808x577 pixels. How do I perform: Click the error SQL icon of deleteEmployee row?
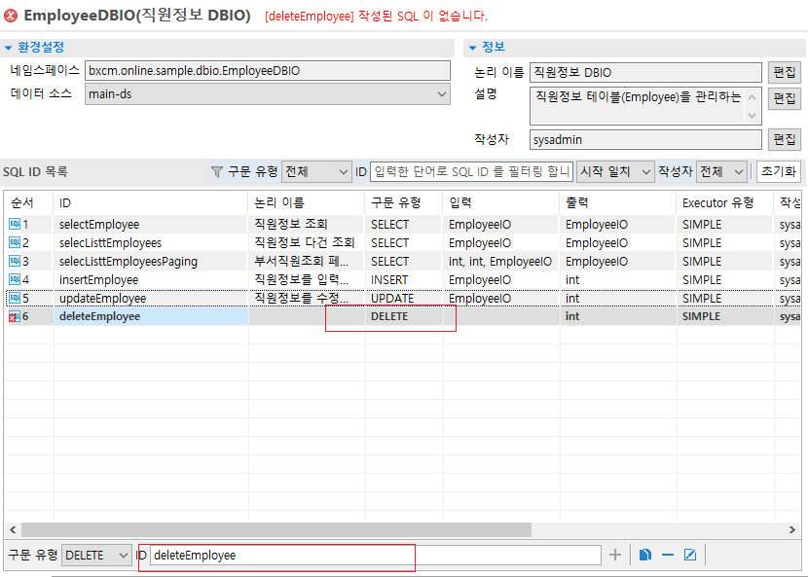15,317
